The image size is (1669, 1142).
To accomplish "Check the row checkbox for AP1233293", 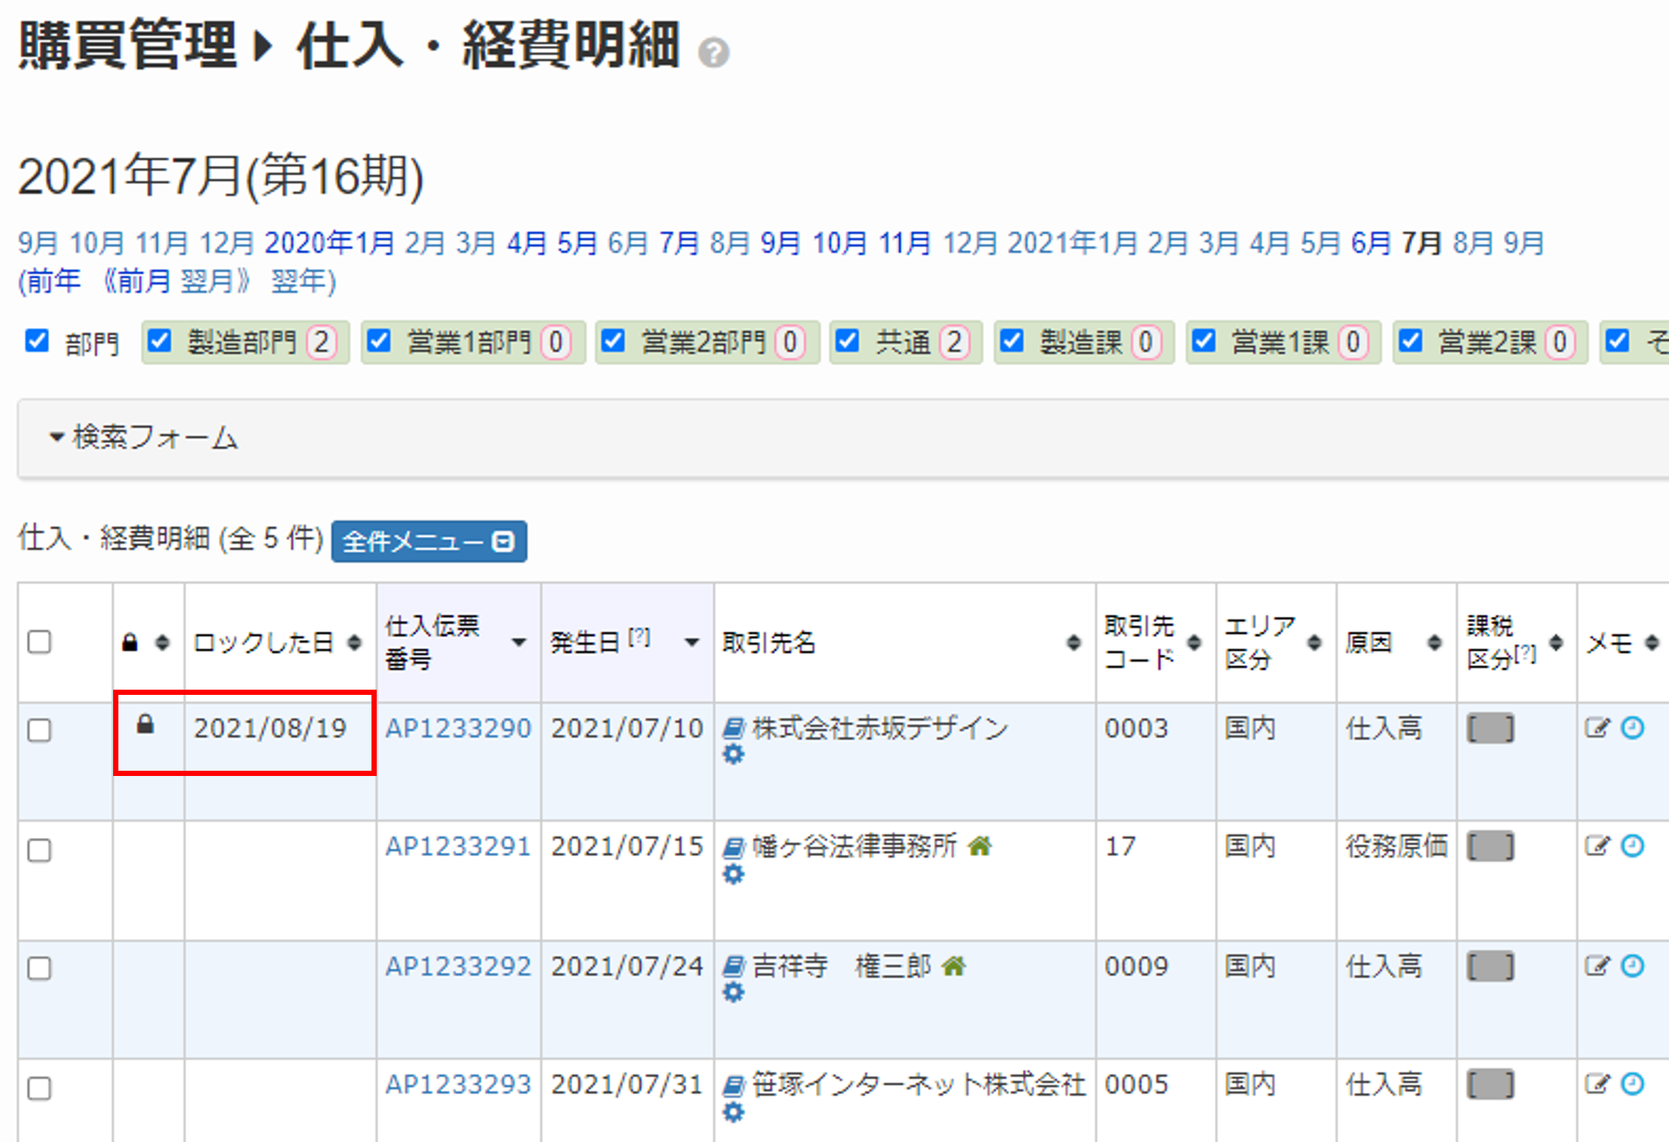I will (x=39, y=1088).
